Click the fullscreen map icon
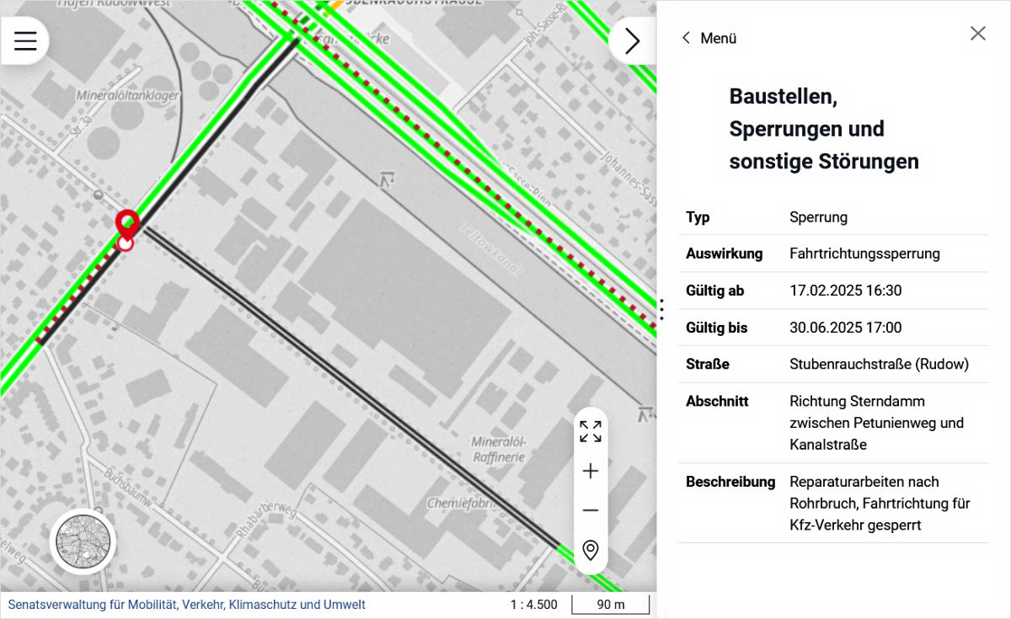Viewport: 1011px width, 619px height. 591,431
